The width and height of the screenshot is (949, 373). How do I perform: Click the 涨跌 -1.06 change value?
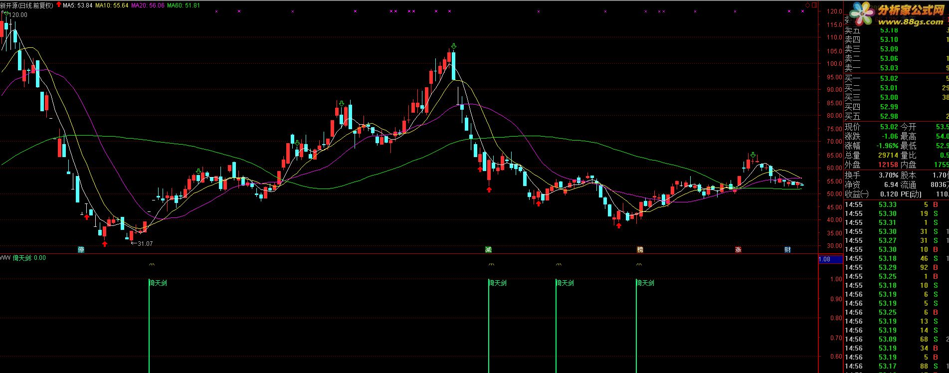(x=890, y=136)
